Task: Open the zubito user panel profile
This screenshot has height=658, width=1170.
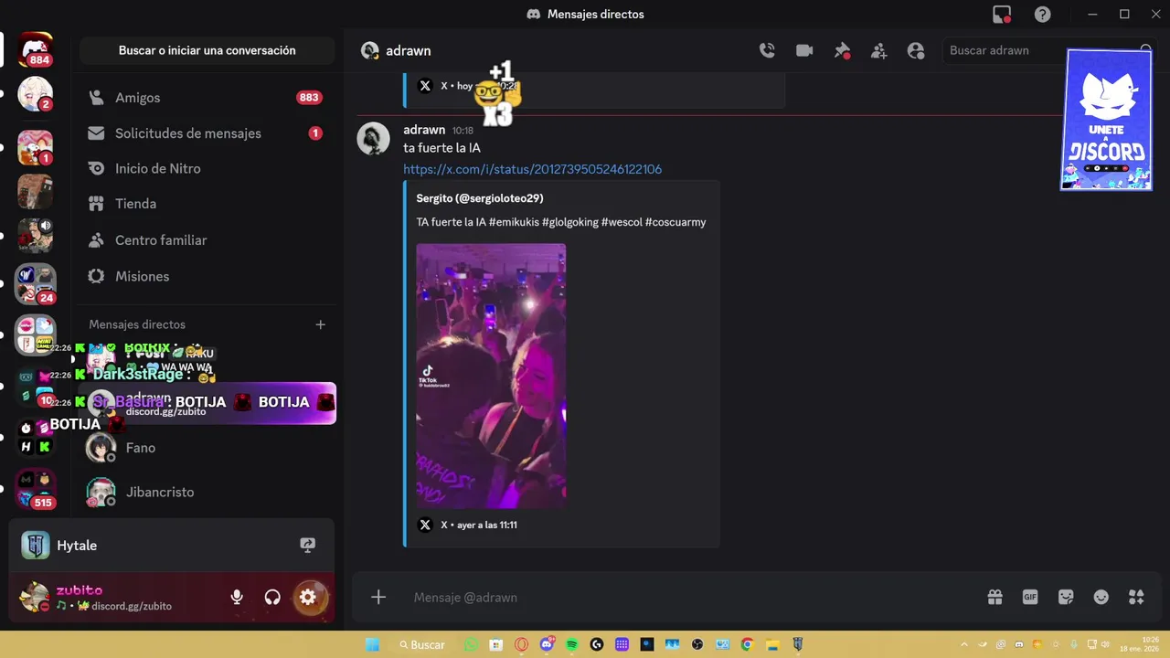Action: [114, 597]
